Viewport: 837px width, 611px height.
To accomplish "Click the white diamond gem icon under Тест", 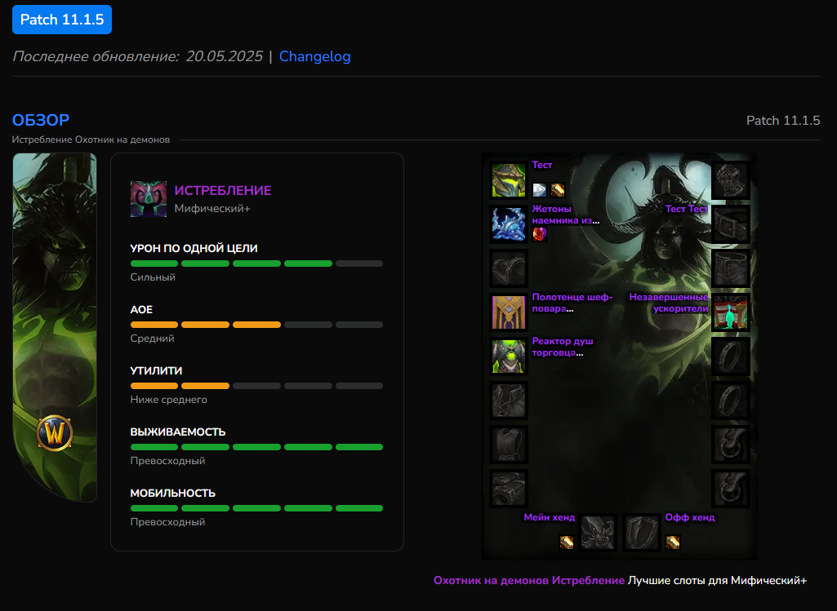I will tap(540, 190).
